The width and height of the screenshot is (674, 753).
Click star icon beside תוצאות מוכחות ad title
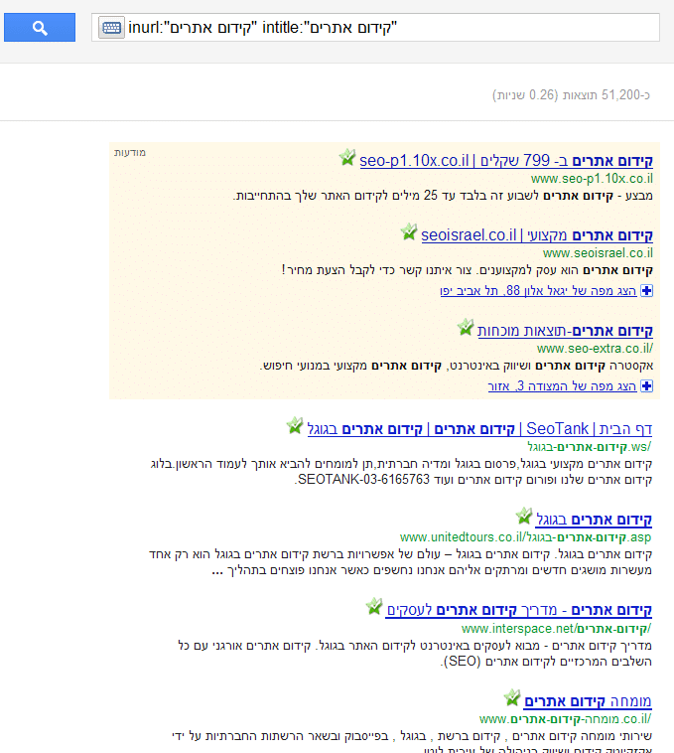[466, 328]
